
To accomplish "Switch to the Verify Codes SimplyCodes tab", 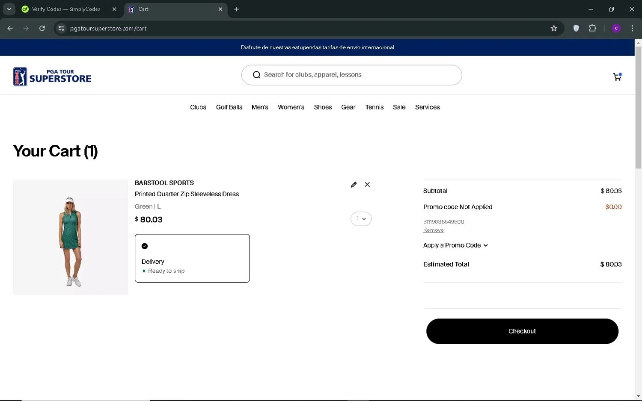I will pyautogui.click(x=65, y=9).
